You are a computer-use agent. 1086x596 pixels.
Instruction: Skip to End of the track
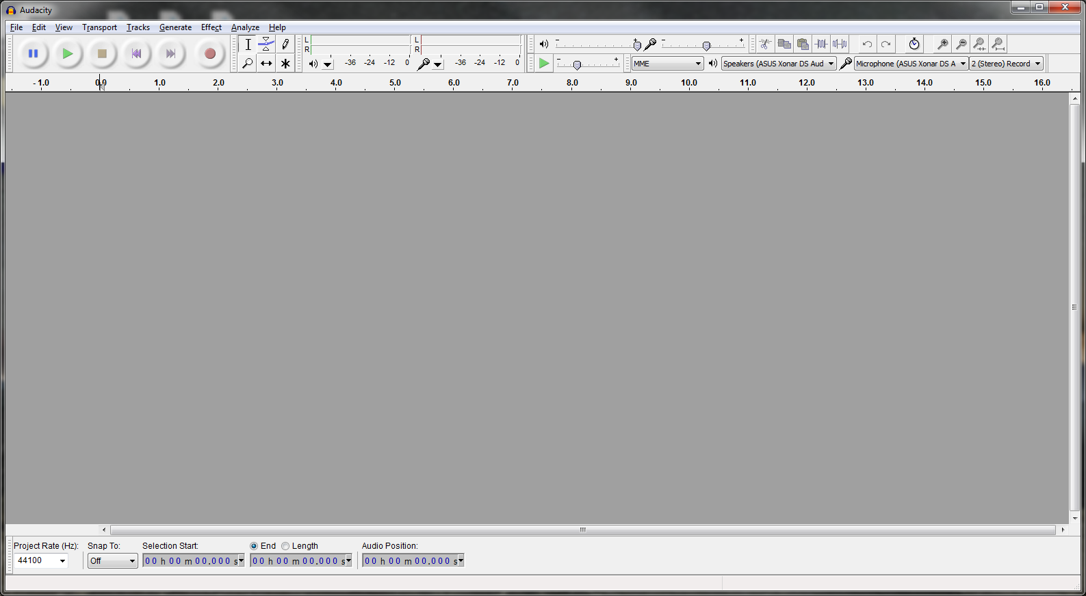170,53
